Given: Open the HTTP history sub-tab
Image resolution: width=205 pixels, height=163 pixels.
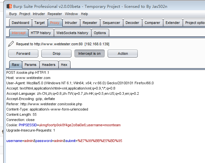Looking at the screenshot, I should click(41, 33).
